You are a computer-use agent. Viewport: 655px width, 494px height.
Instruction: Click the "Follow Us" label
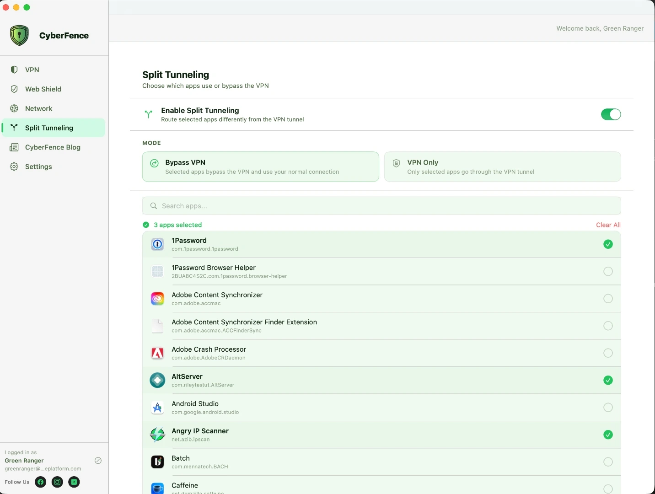17,482
